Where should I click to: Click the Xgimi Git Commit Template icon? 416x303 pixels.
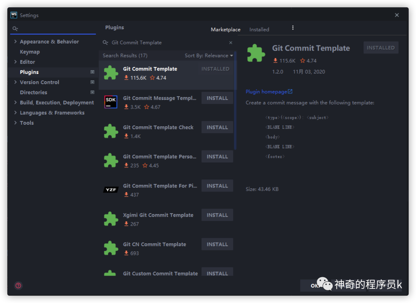point(111,219)
